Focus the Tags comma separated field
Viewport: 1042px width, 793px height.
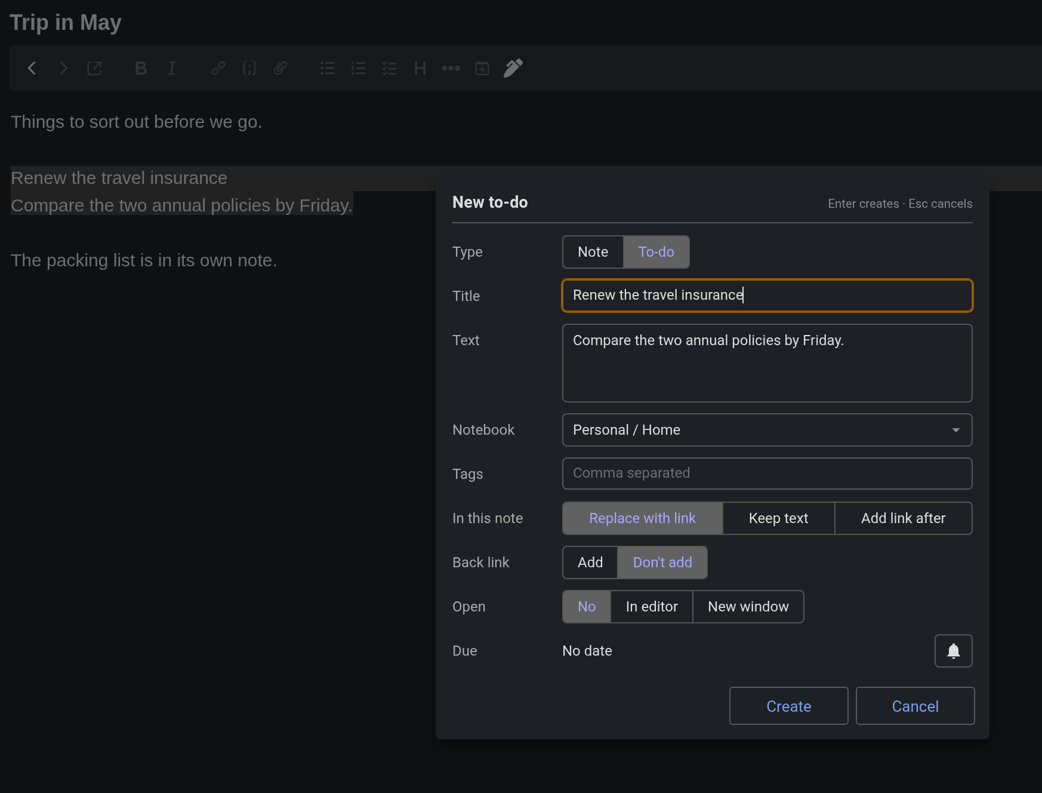[767, 474]
